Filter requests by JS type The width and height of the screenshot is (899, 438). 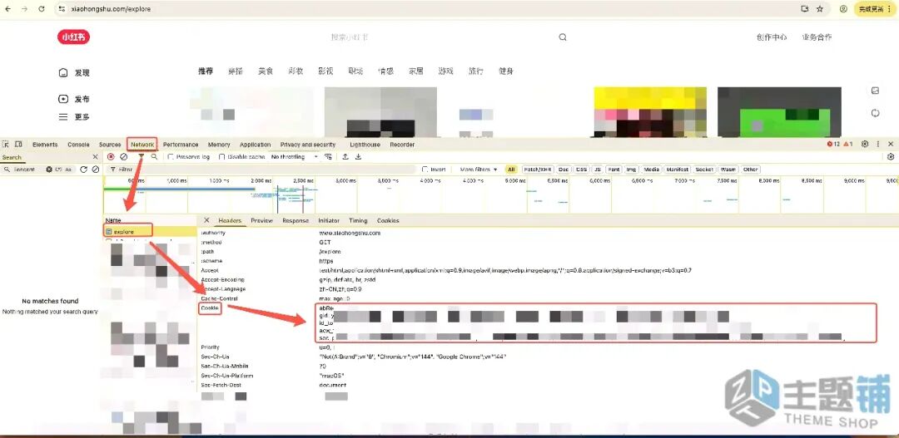598,170
